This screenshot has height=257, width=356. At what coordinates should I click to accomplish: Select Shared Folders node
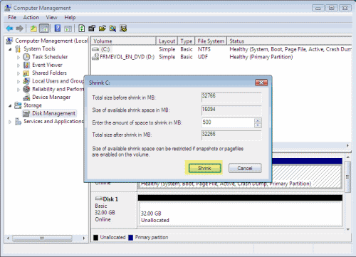pyautogui.click(x=49, y=73)
